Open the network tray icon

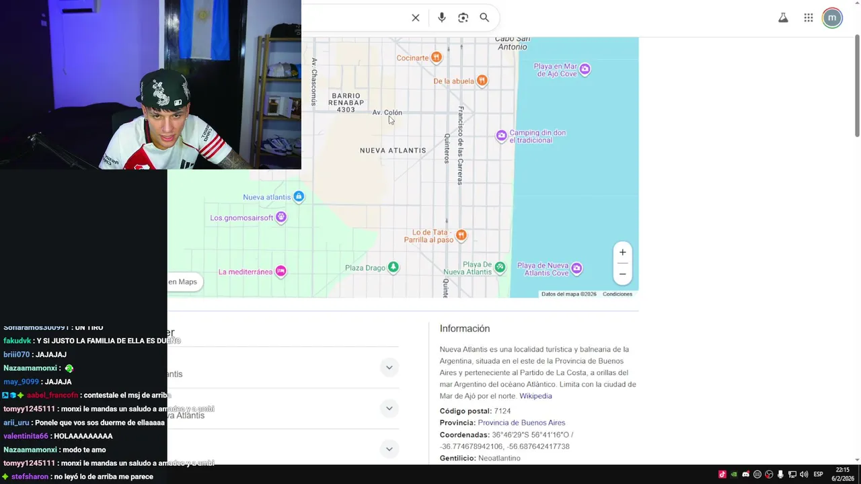[792, 475]
